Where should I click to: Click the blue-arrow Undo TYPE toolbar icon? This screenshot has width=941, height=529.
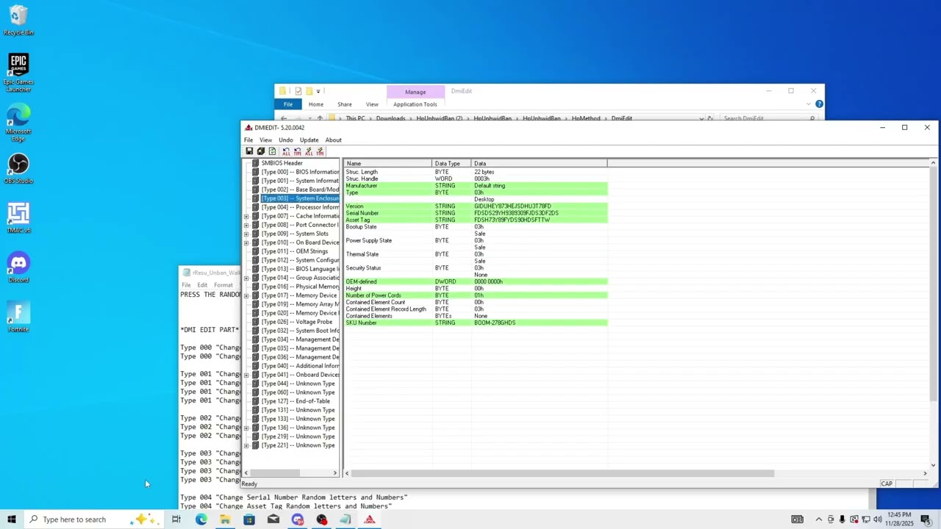(x=297, y=151)
